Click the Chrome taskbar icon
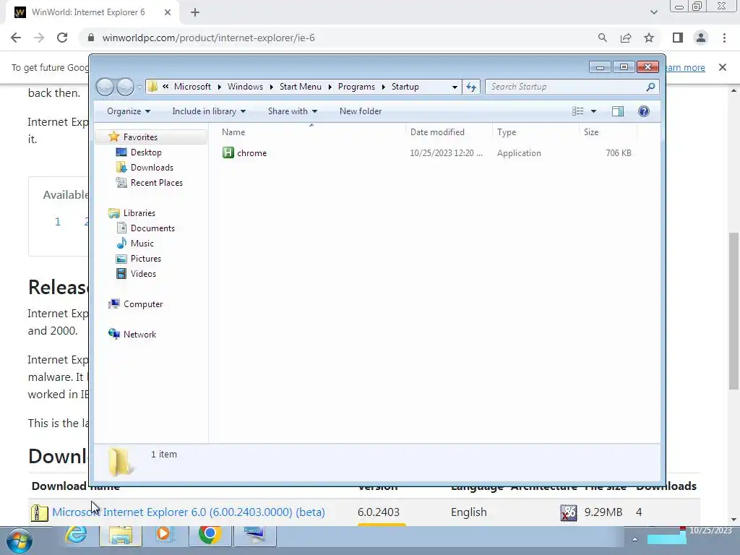The width and height of the screenshot is (740, 555). tap(210, 534)
